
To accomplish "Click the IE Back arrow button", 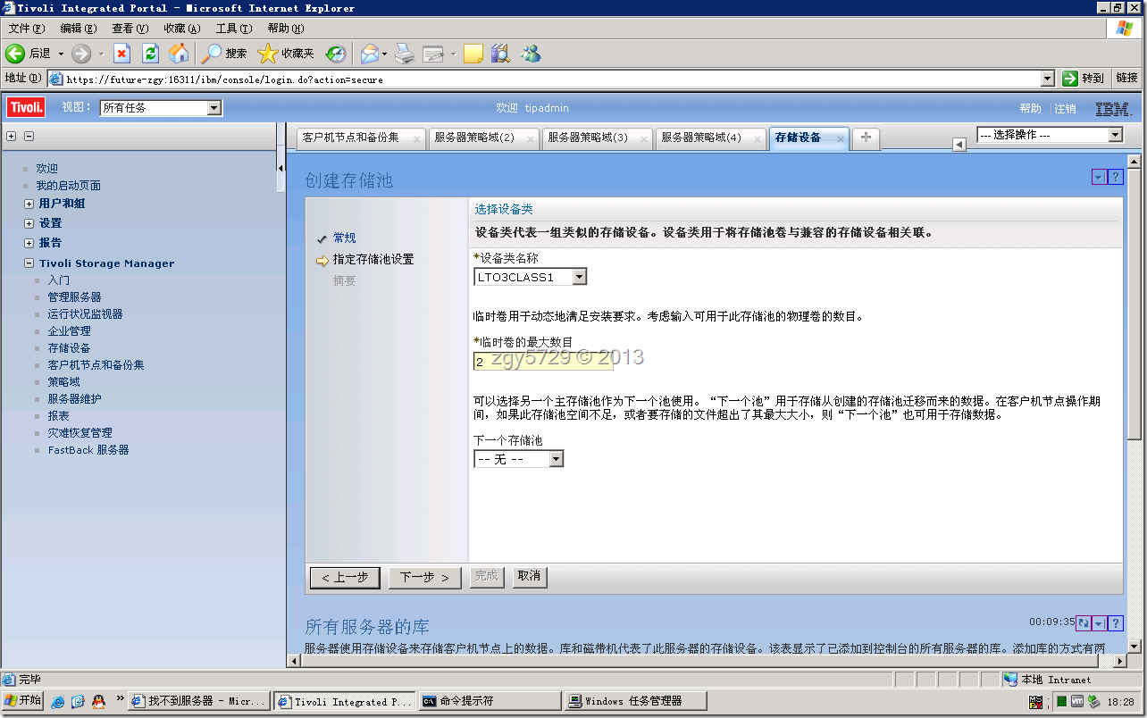I will pyautogui.click(x=14, y=54).
